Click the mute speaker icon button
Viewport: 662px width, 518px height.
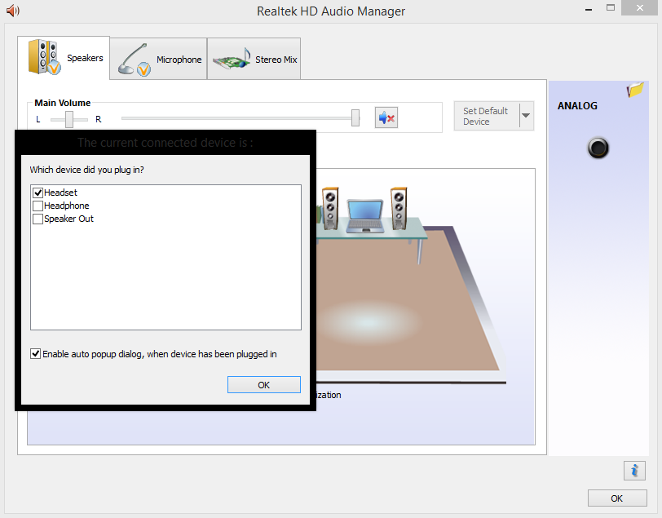(386, 117)
